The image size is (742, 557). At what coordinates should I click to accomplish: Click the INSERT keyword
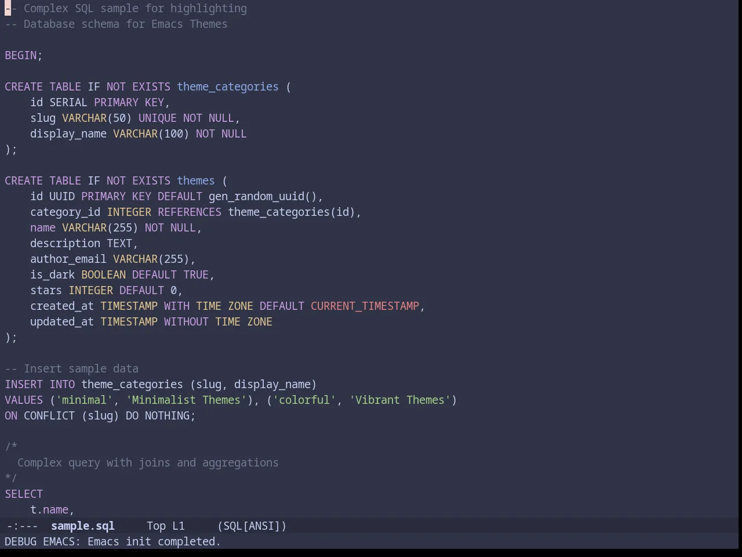[24, 384]
